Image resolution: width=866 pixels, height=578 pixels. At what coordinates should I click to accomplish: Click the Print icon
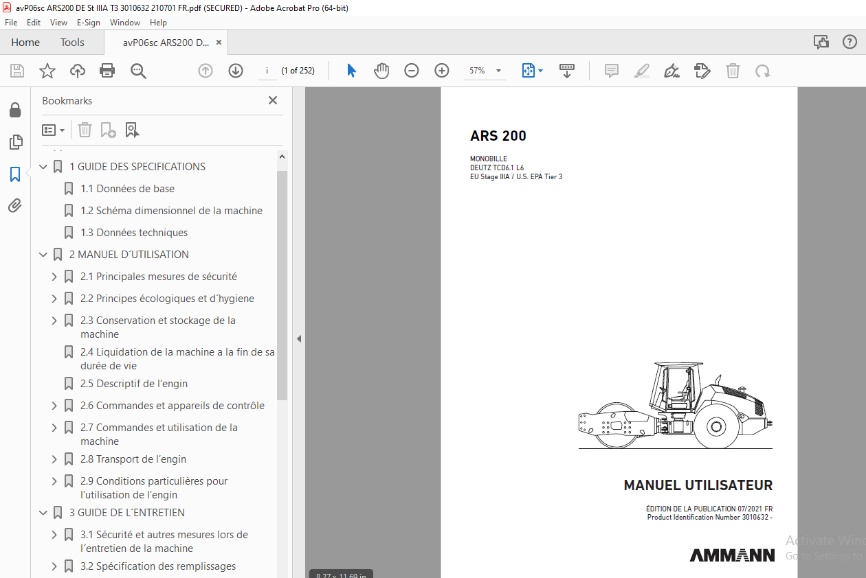[x=107, y=71]
